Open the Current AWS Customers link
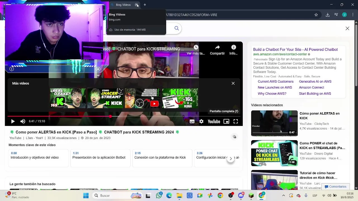Screen dimensions: 358x201 (x=275, y=82)
